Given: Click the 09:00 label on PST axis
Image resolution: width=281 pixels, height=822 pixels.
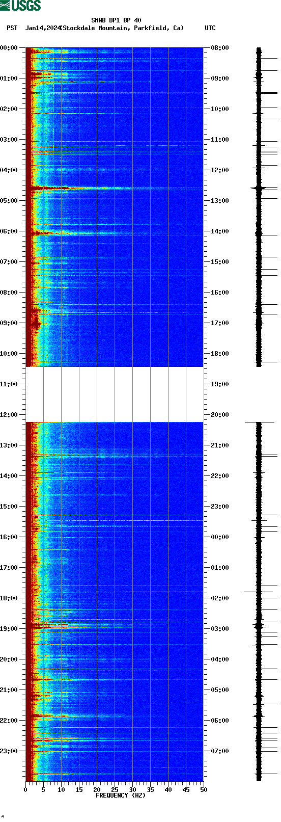Looking at the screenshot, I should 9,323.
